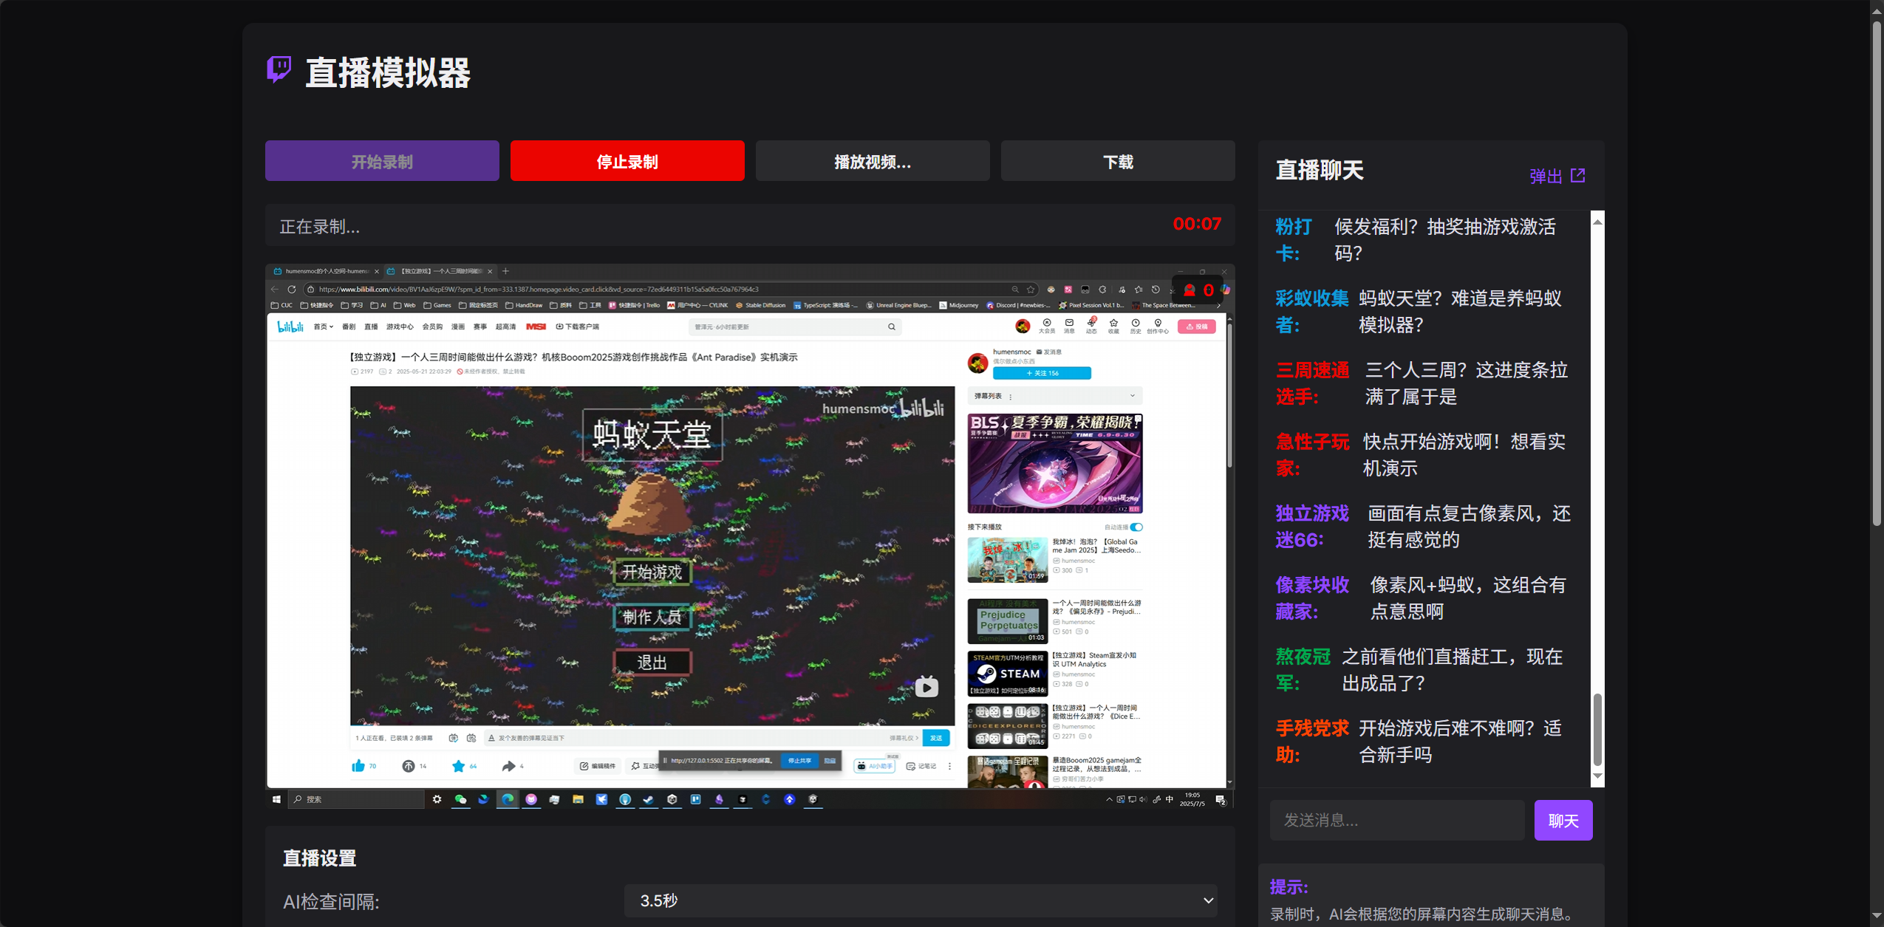
Task: Click the WeChat icon in the previewed taskbar
Action: [x=460, y=799]
